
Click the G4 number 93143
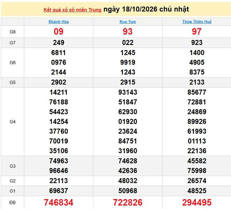click(128, 92)
